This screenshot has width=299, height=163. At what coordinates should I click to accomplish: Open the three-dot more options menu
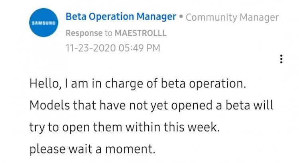[x=281, y=59]
